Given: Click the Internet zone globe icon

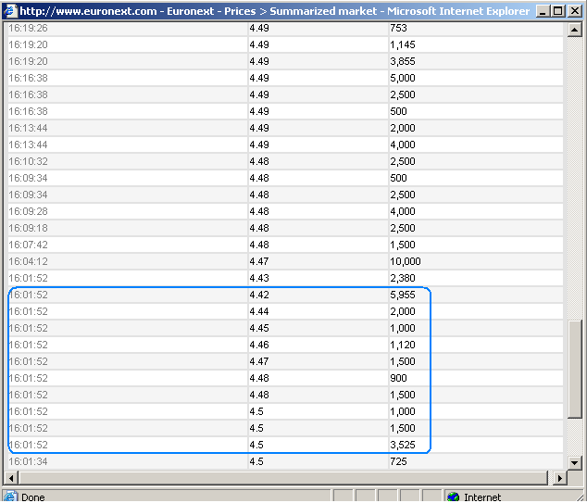Looking at the screenshot, I should click(x=454, y=497).
